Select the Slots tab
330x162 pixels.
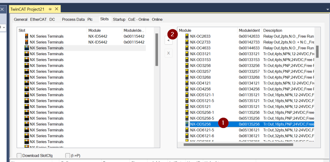click(104, 19)
